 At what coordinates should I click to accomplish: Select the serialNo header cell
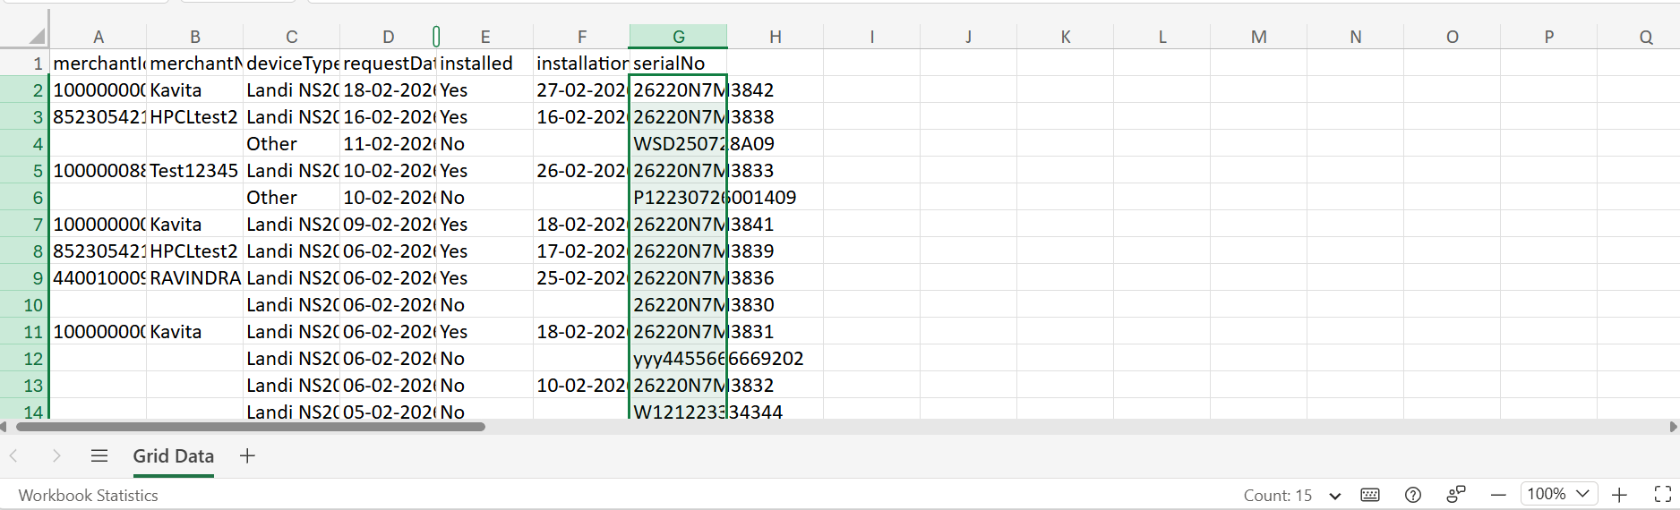pos(677,64)
